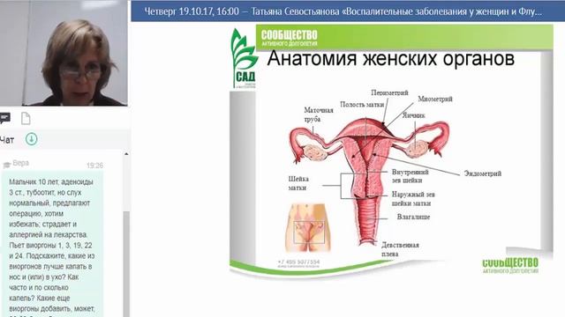Click the 'Внутренний зев шейки' label
The image size is (565, 317).
pyautogui.click(x=410, y=176)
